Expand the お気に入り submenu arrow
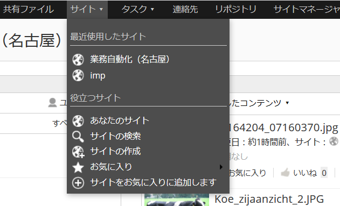Screen dimensions: 340x206 221,167
